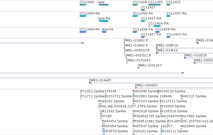Screen dimensions: 213x135
Task: Click the 338949 EST label
Action: click(x=166, y=96)
